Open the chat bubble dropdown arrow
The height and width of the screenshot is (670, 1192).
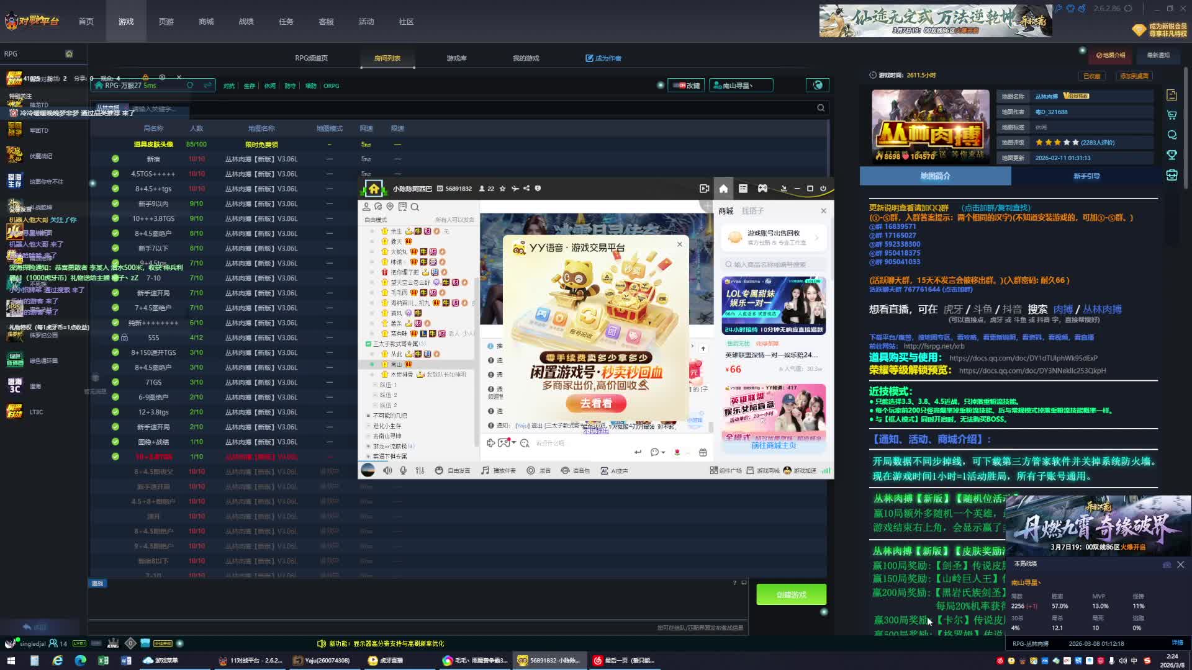(x=664, y=452)
